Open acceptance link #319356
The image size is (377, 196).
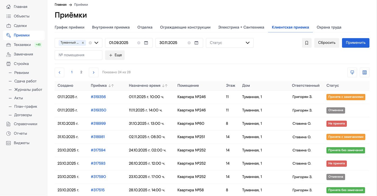pyautogui.click(x=98, y=97)
